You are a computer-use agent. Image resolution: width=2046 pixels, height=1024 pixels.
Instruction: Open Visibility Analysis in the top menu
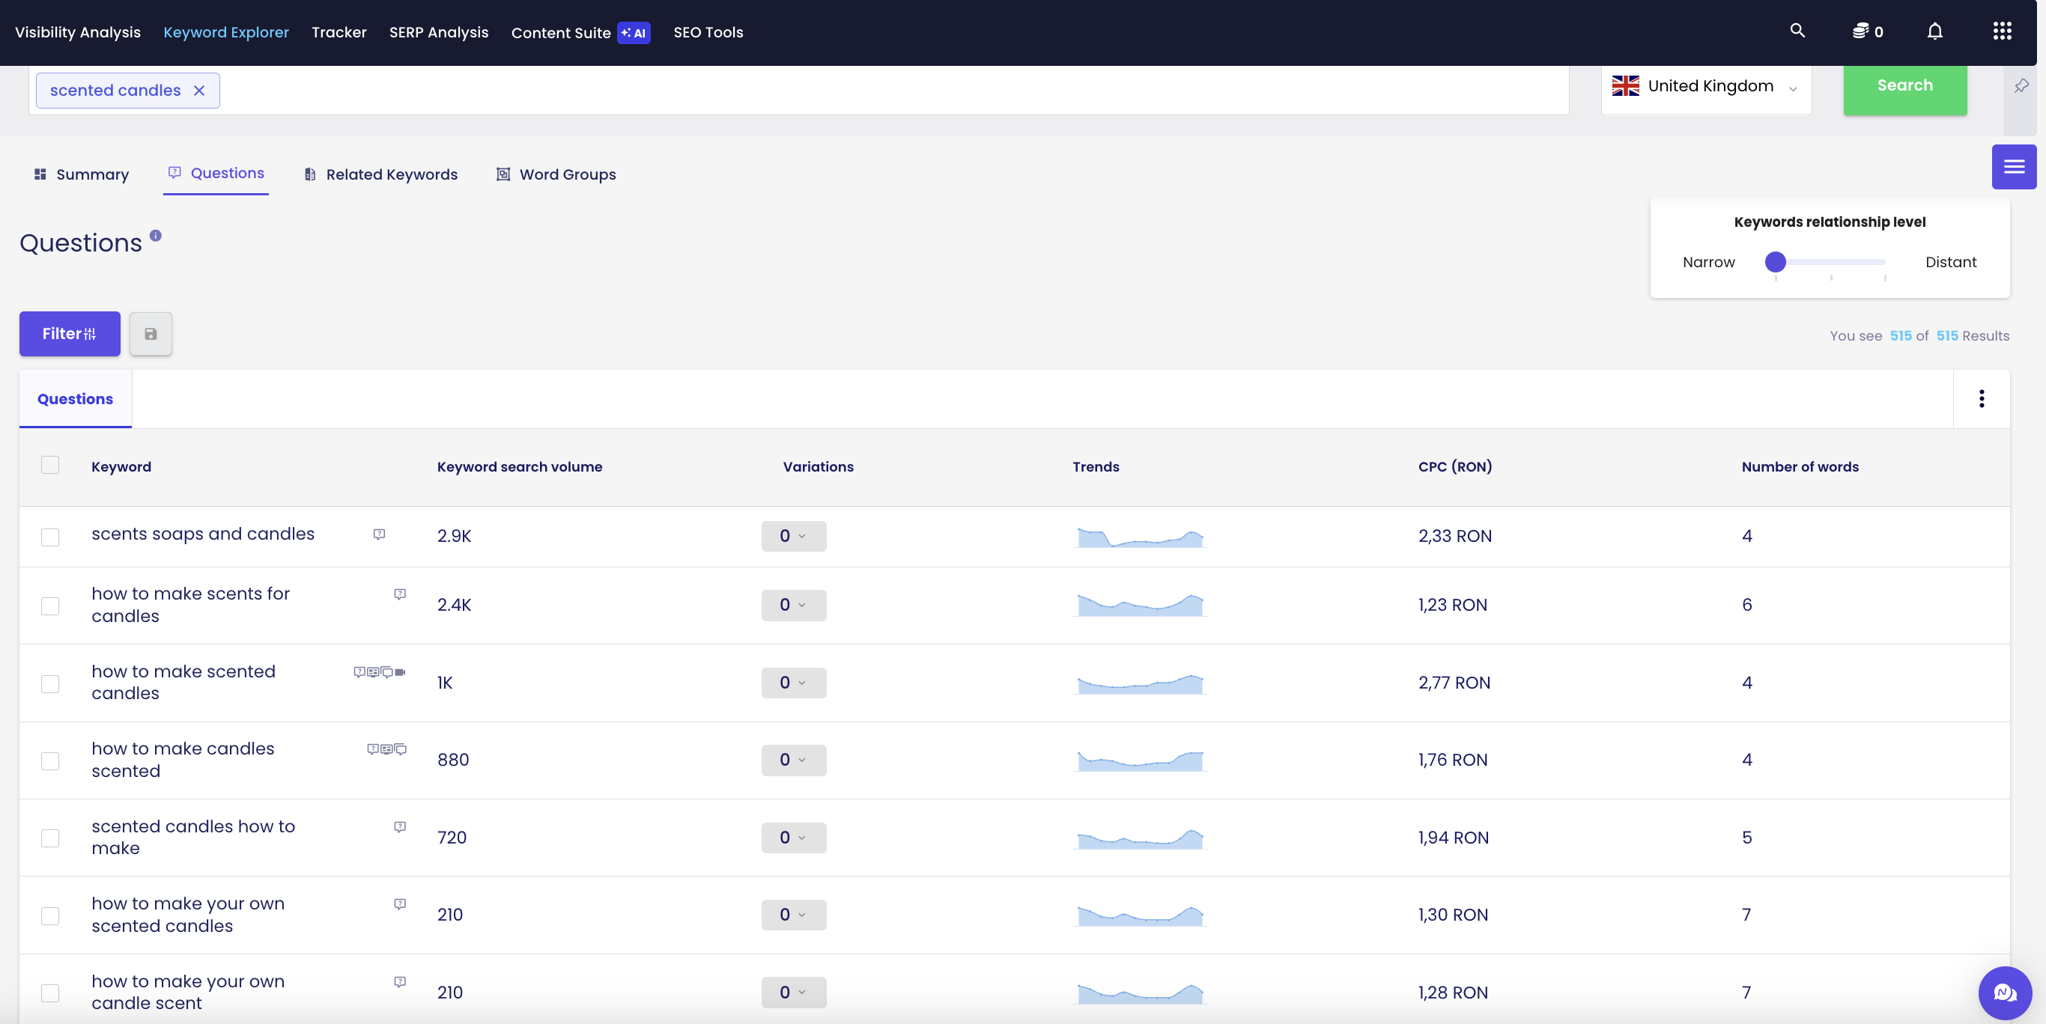click(78, 32)
